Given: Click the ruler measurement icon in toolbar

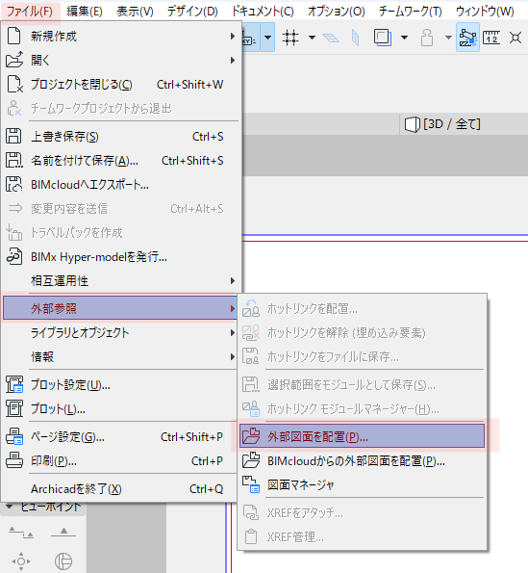Looking at the screenshot, I should click(491, 38).
